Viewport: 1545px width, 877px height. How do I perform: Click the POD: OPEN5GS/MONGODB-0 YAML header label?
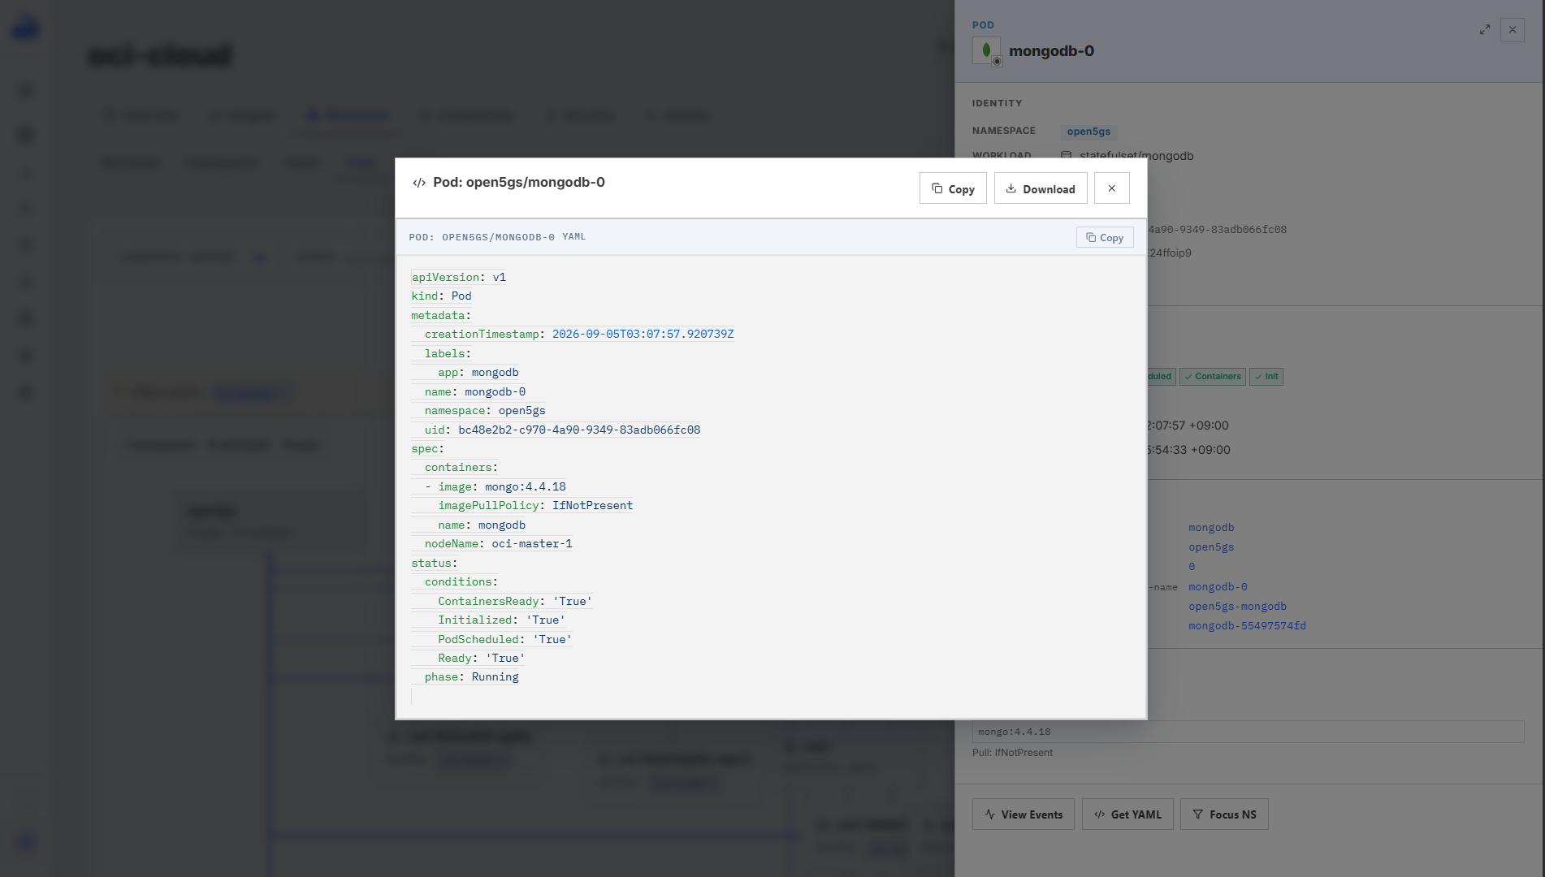click(497, 237)
